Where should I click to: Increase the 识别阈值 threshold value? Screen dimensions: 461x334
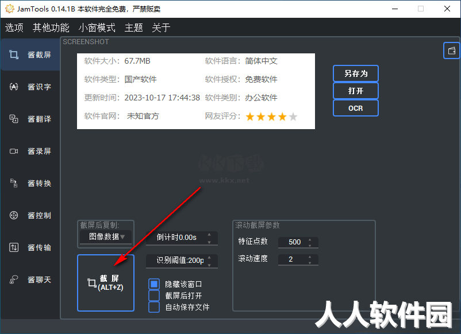click(209, 258)
